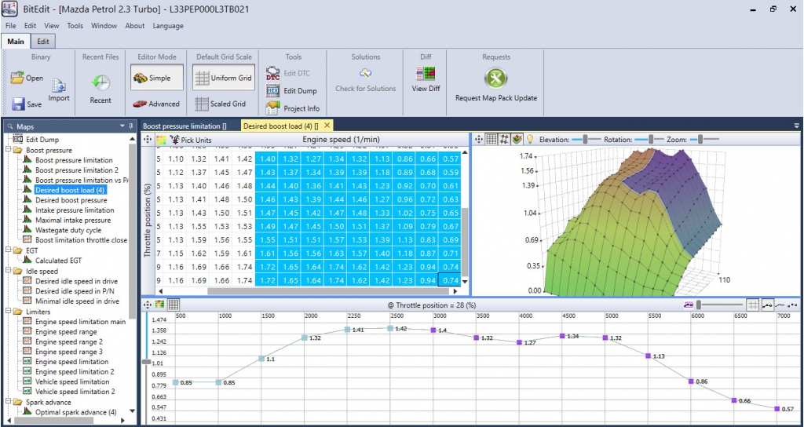Open the Recent files clock icon

[100, 82]
